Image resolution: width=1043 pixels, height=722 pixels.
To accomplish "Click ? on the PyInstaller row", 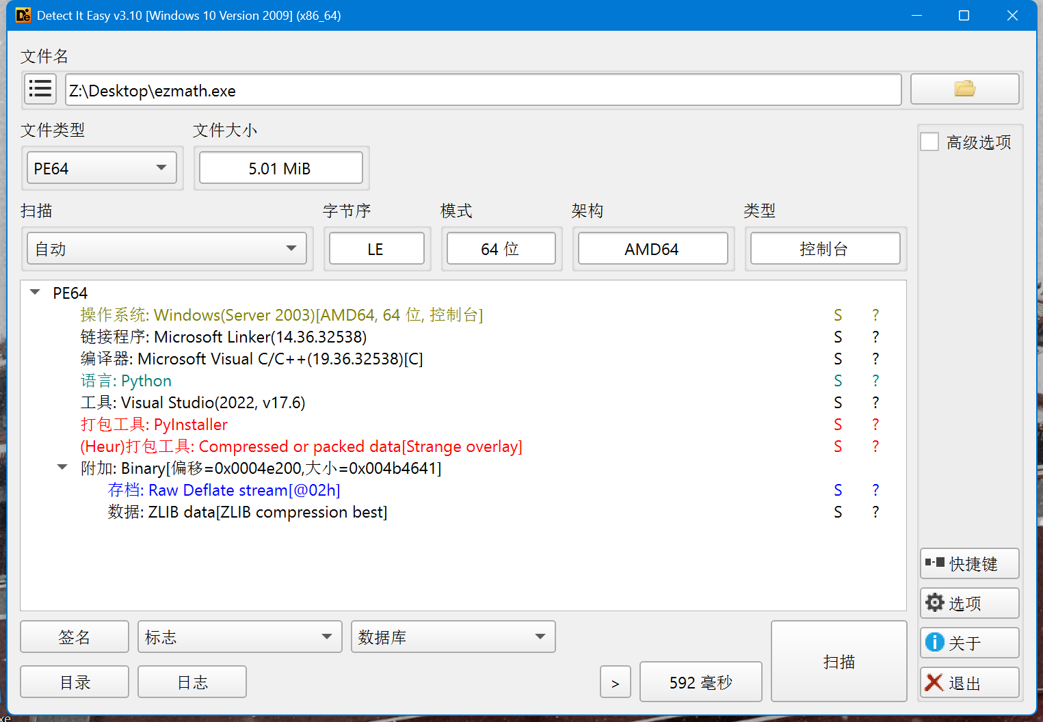I will pos(875,425).
